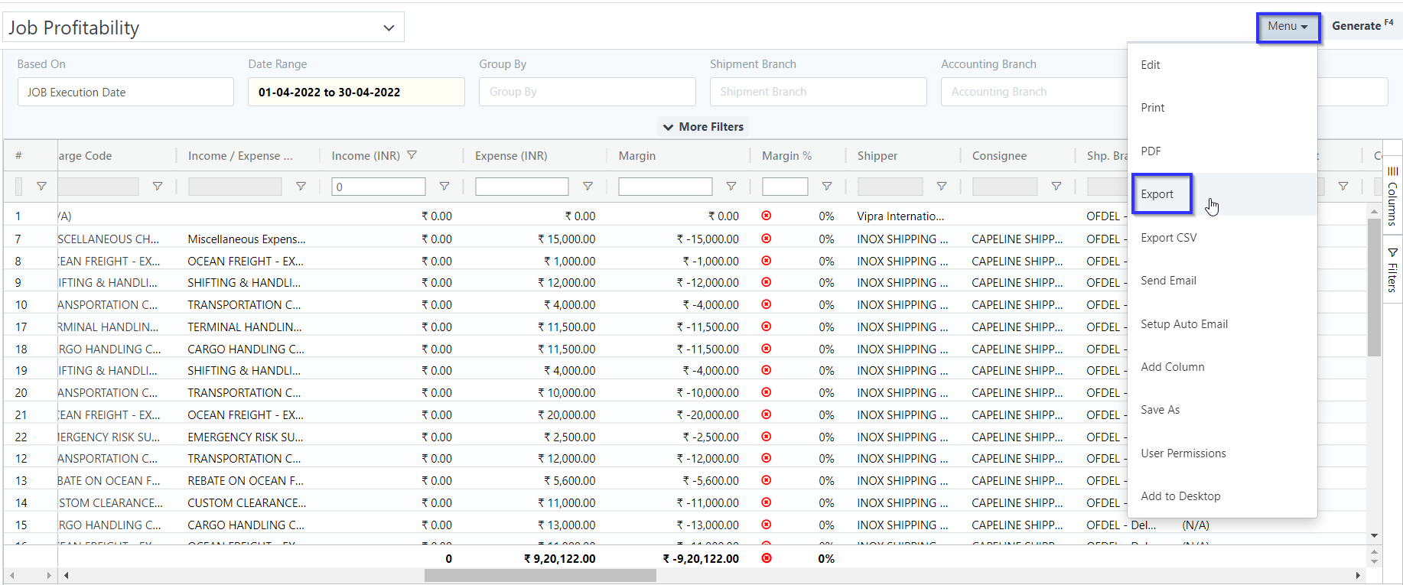1403x585 pixels.
Task: Open the Menu dropdown button
Action: [1288, 27]
